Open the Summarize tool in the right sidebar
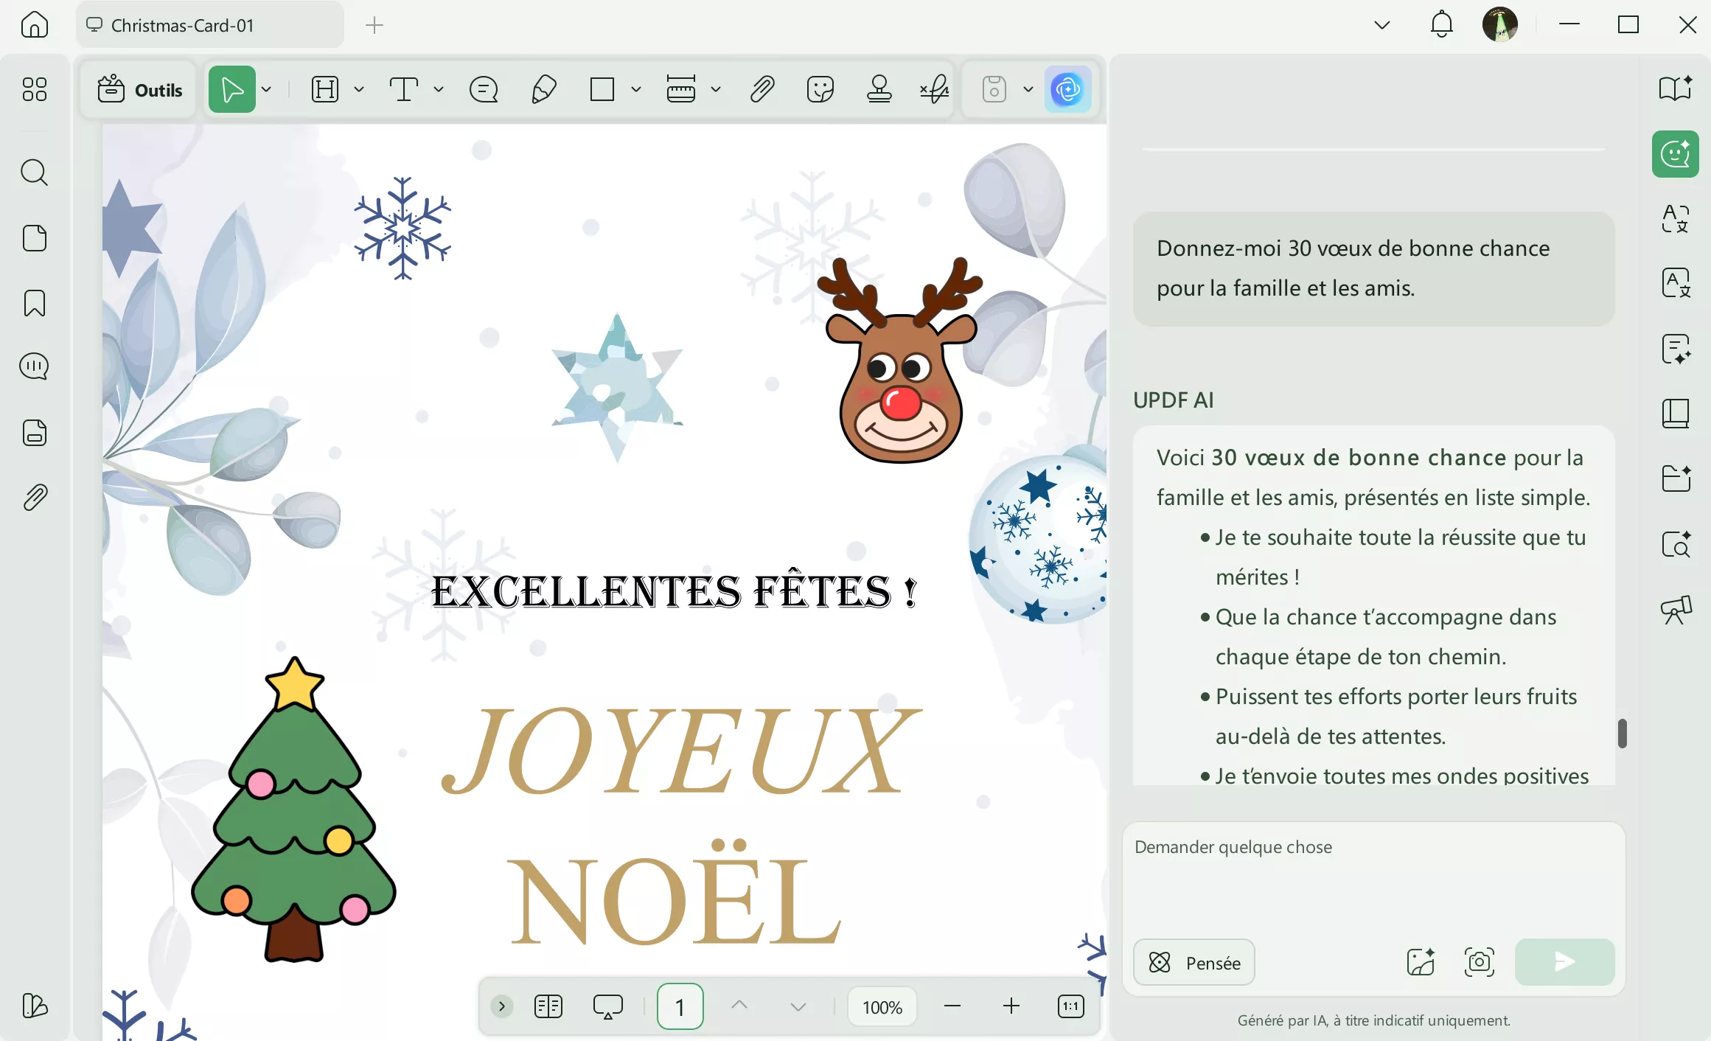The width and height of the screenshot is (1711, 1041). [1676, 349]
